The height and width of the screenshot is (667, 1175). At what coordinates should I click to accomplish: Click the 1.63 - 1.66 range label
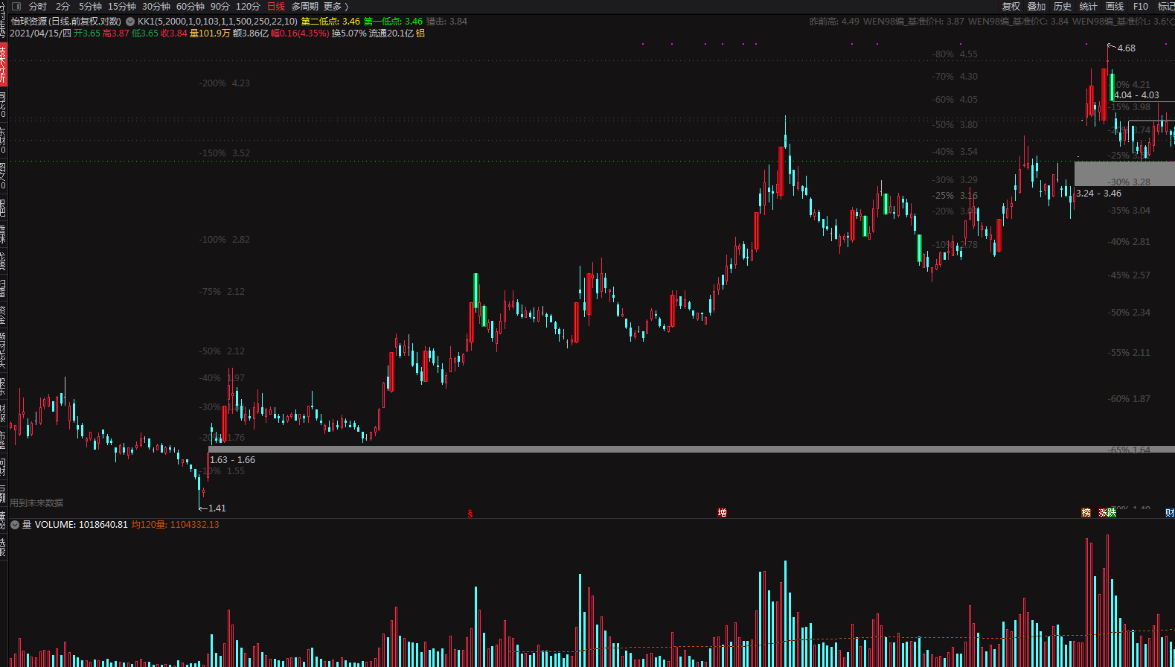[232, 460]
